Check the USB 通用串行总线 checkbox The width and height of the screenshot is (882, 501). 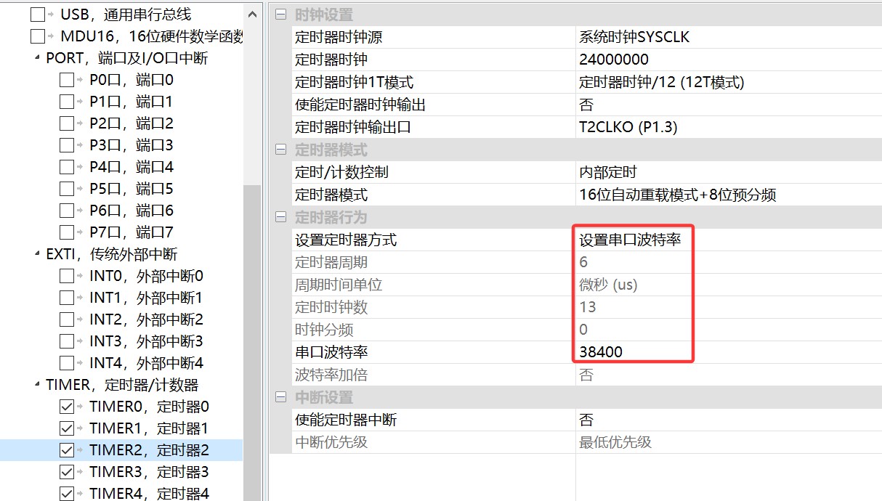[x=38, y=15]
